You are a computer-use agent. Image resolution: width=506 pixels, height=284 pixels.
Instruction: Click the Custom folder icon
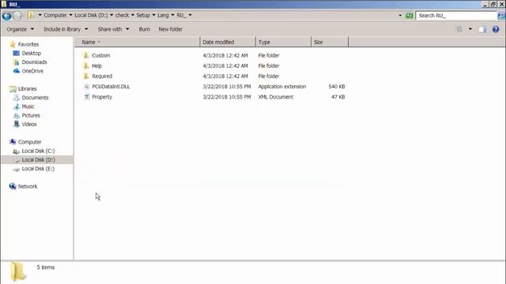point(86,55)
